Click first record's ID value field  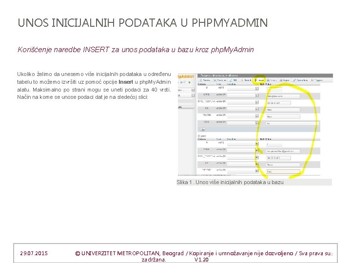tap(274, 89)
